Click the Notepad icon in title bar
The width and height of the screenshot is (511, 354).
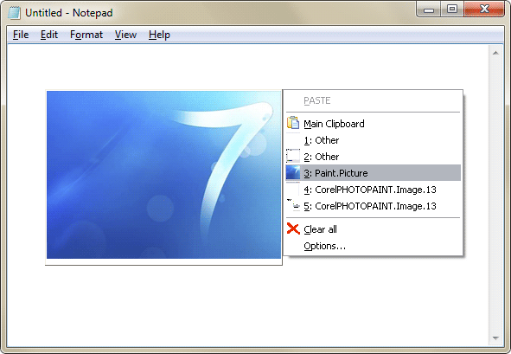(x=14, y=13)
